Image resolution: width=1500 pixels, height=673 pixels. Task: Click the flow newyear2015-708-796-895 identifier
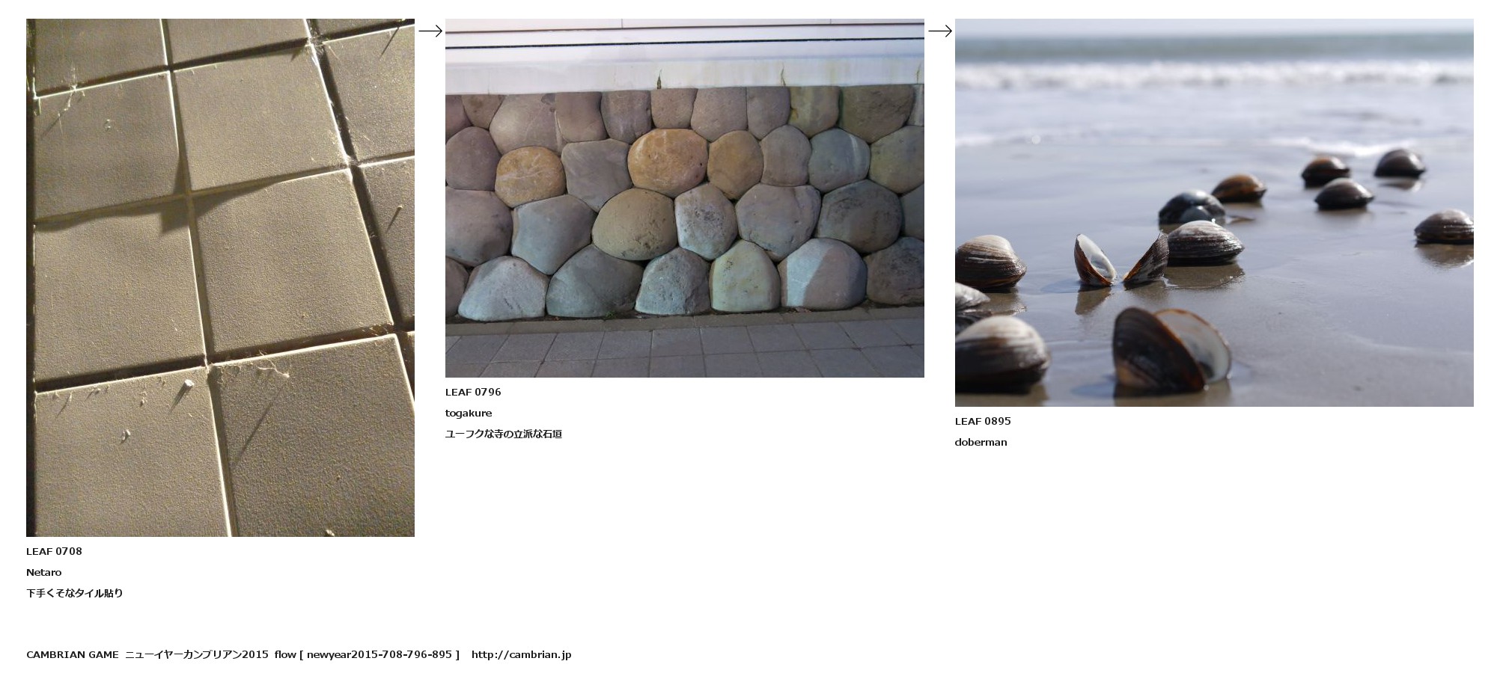coord(367,654)
